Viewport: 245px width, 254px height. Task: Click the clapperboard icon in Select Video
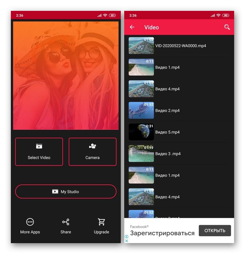click(x=39, y=146)
